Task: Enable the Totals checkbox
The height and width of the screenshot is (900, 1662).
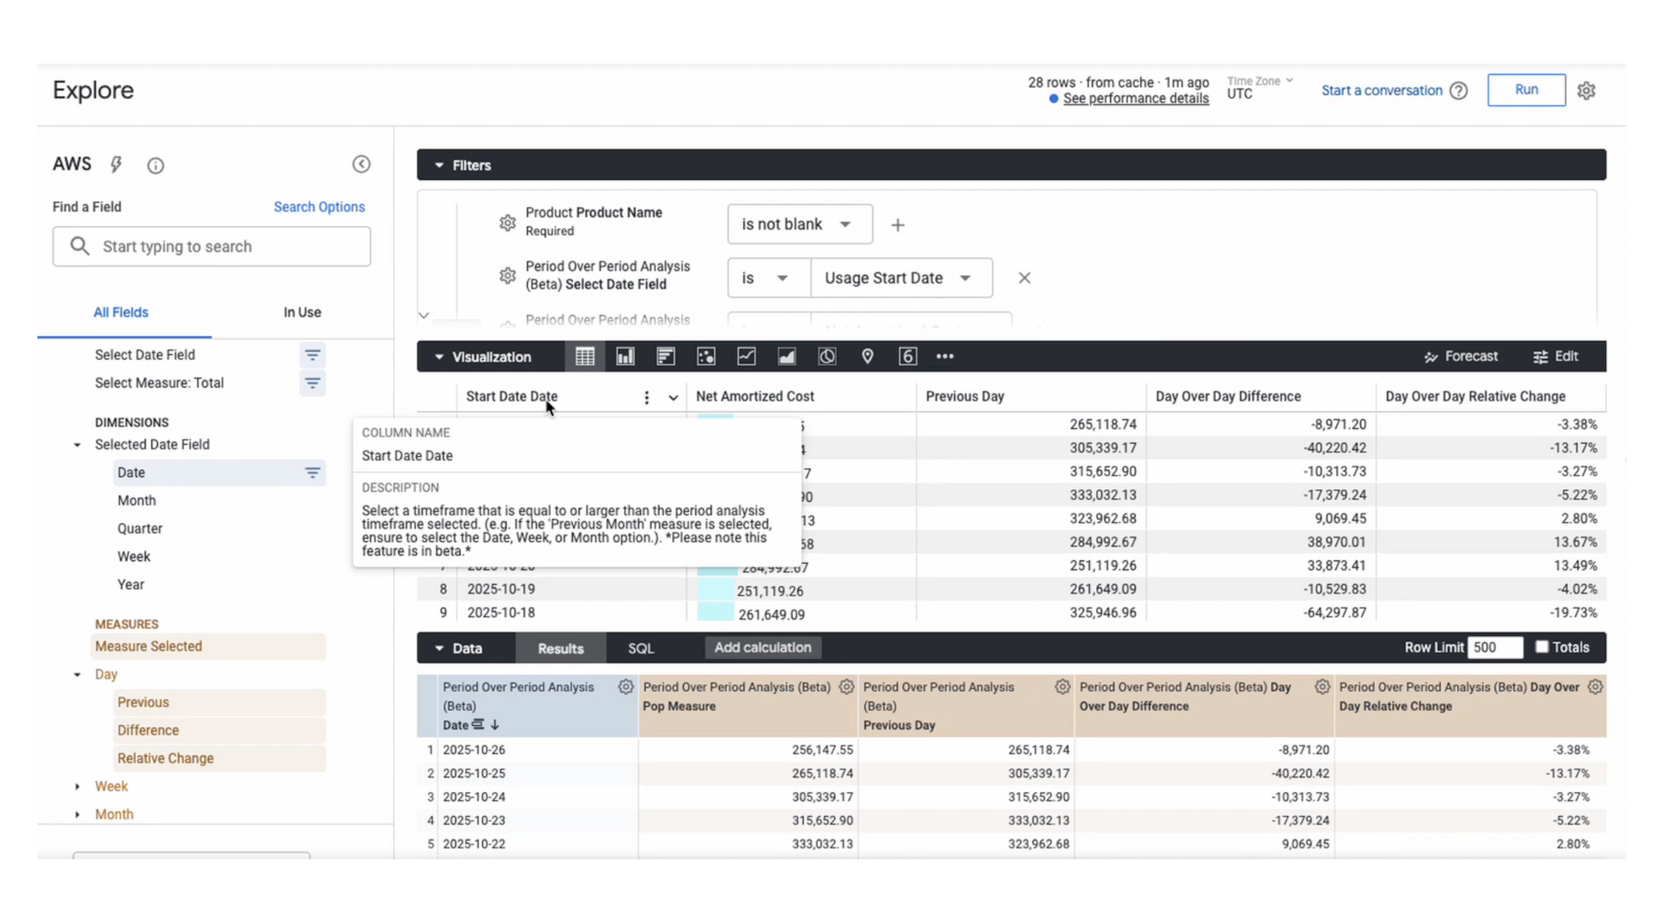Action: tap(1541, 647)
